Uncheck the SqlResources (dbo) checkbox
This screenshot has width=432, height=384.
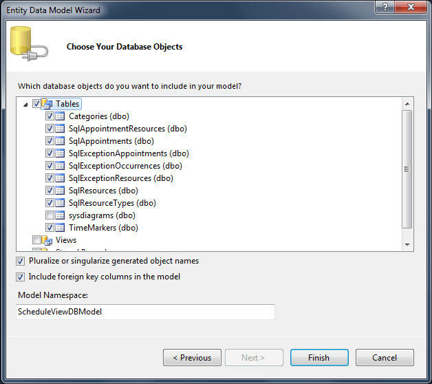(50, 191)
